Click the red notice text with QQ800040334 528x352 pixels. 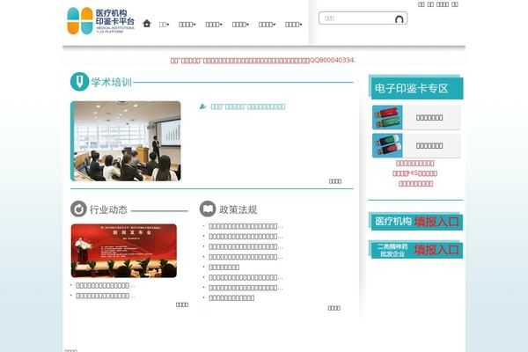(x=262, y=61)
